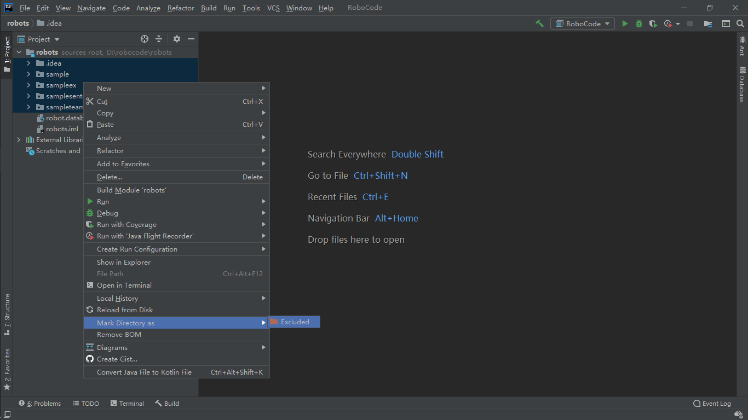The width and height of the screenshot is (748, 420).
Task: Click the Cut scissors menu entry
Action: pyautogui.click(x=176, y=101)
